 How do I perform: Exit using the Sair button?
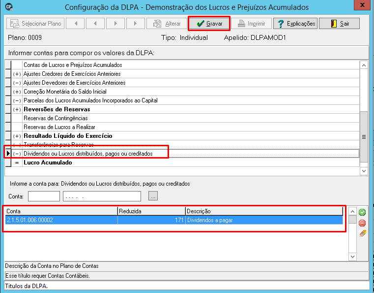(339, 24)
